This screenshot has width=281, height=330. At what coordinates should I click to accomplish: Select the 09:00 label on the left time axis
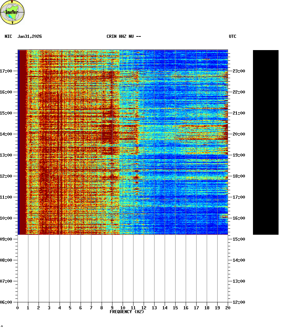[6, 239]
